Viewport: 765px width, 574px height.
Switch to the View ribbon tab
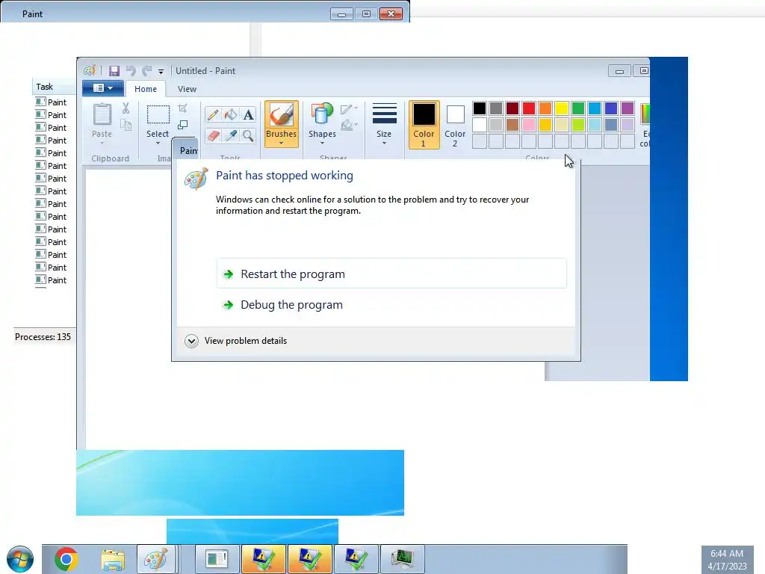[x=187, y=89]
